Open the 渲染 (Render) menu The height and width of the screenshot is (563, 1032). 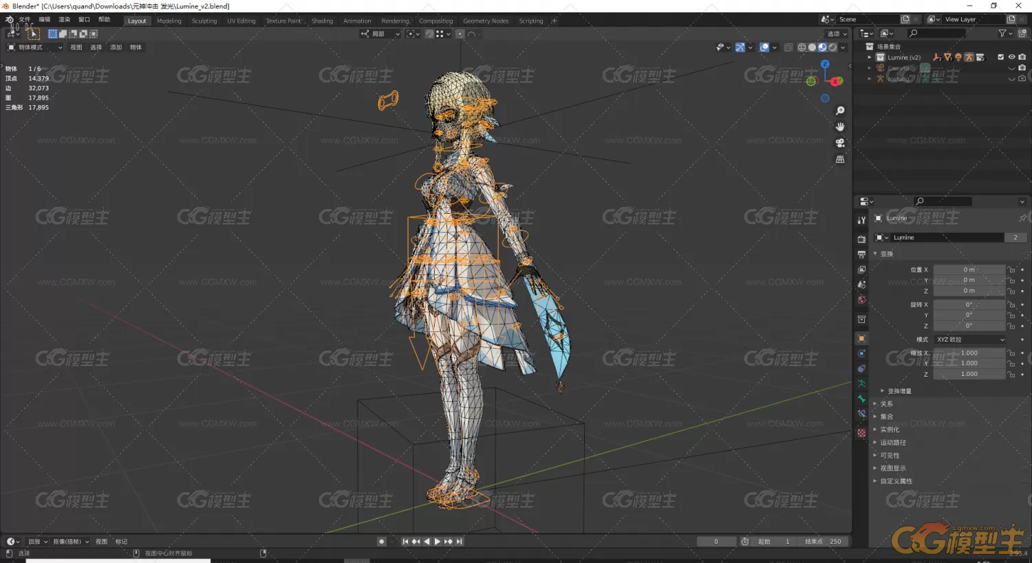point(65,20)
